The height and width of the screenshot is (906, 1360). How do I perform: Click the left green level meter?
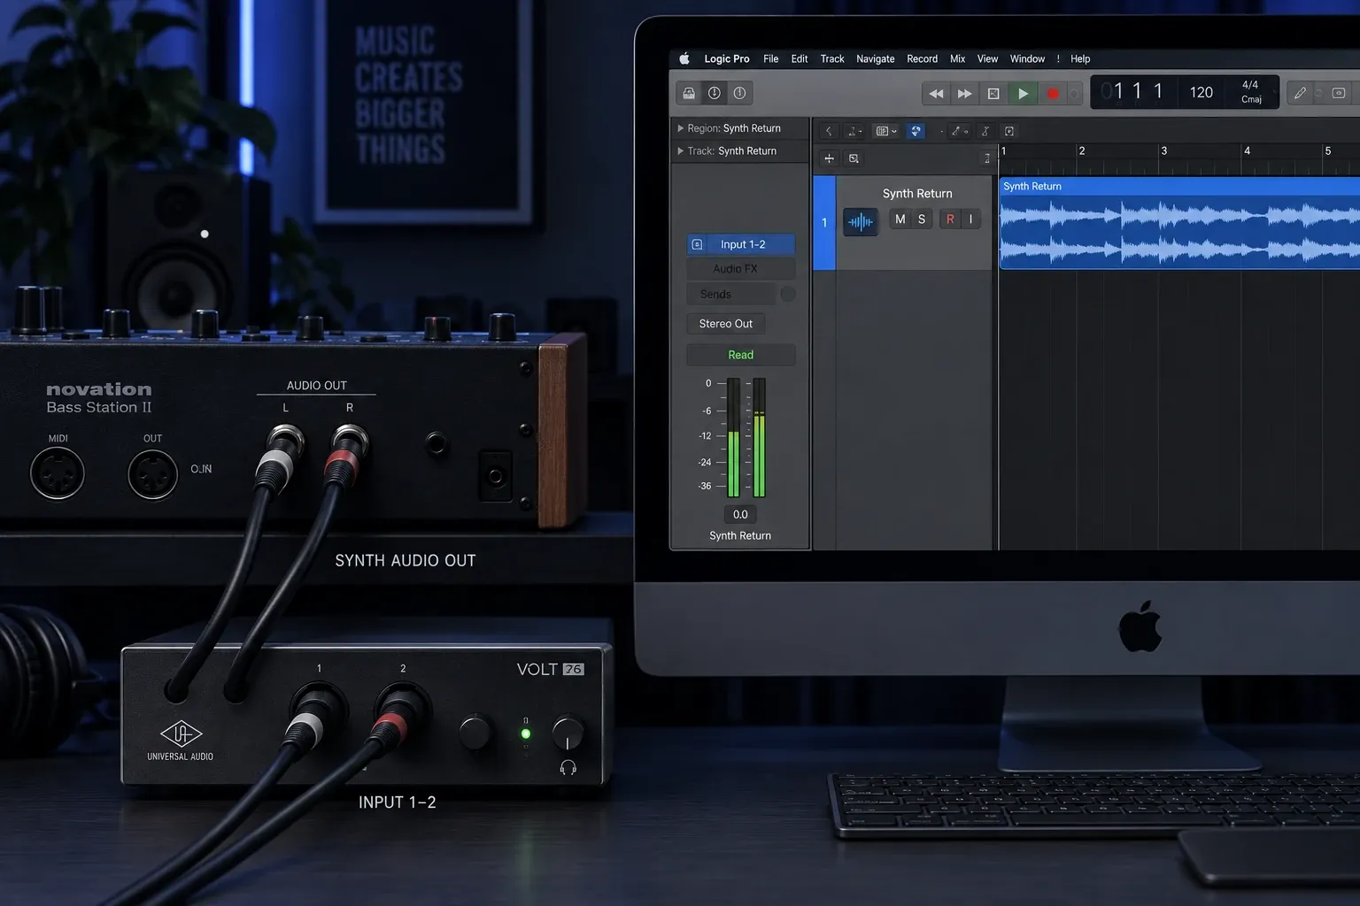[733, 437]
